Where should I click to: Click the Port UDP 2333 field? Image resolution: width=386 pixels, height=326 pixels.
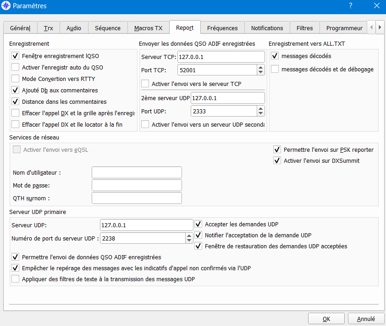[x=224, y=111]
